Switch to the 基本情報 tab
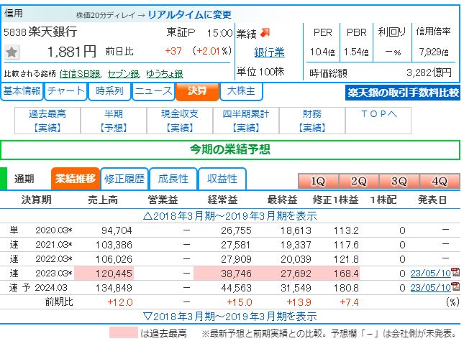The image size is (464, 341). tap(22, 91)
